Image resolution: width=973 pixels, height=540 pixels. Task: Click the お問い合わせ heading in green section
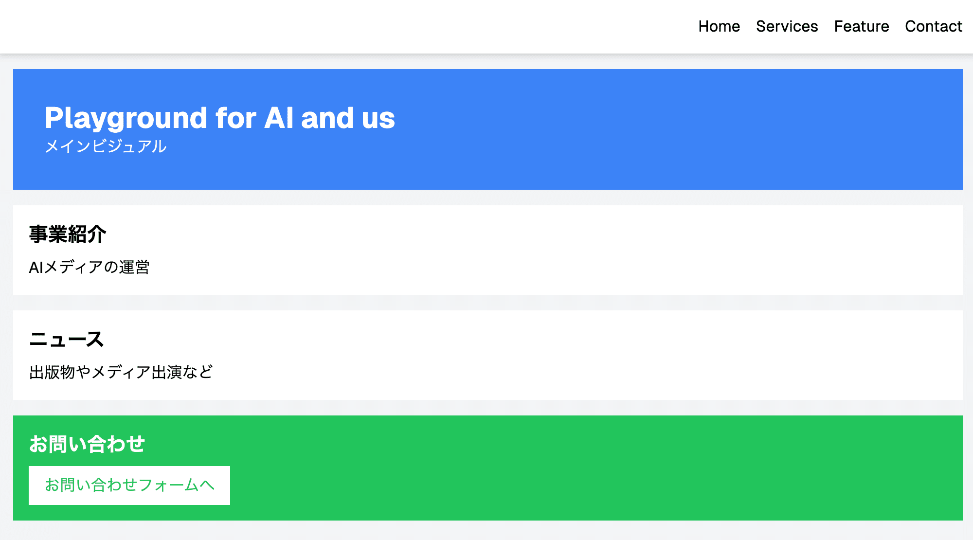tap(87, 444)
